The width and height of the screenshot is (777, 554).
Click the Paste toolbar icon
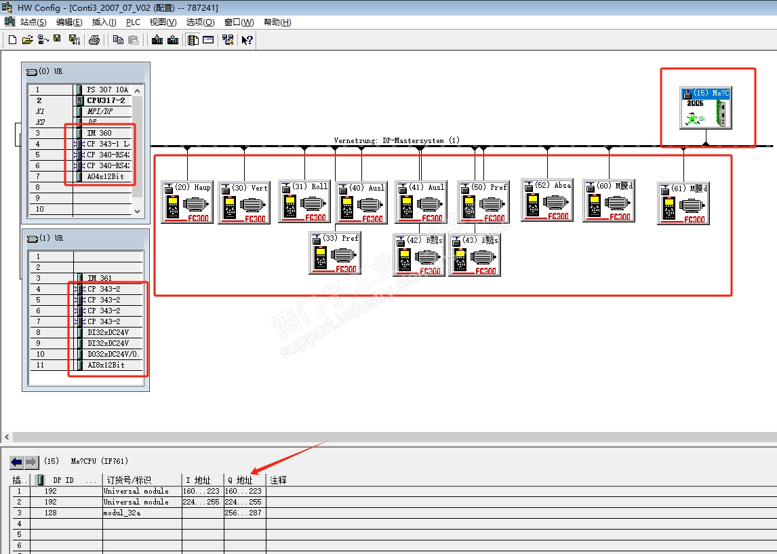coord(134,40)
